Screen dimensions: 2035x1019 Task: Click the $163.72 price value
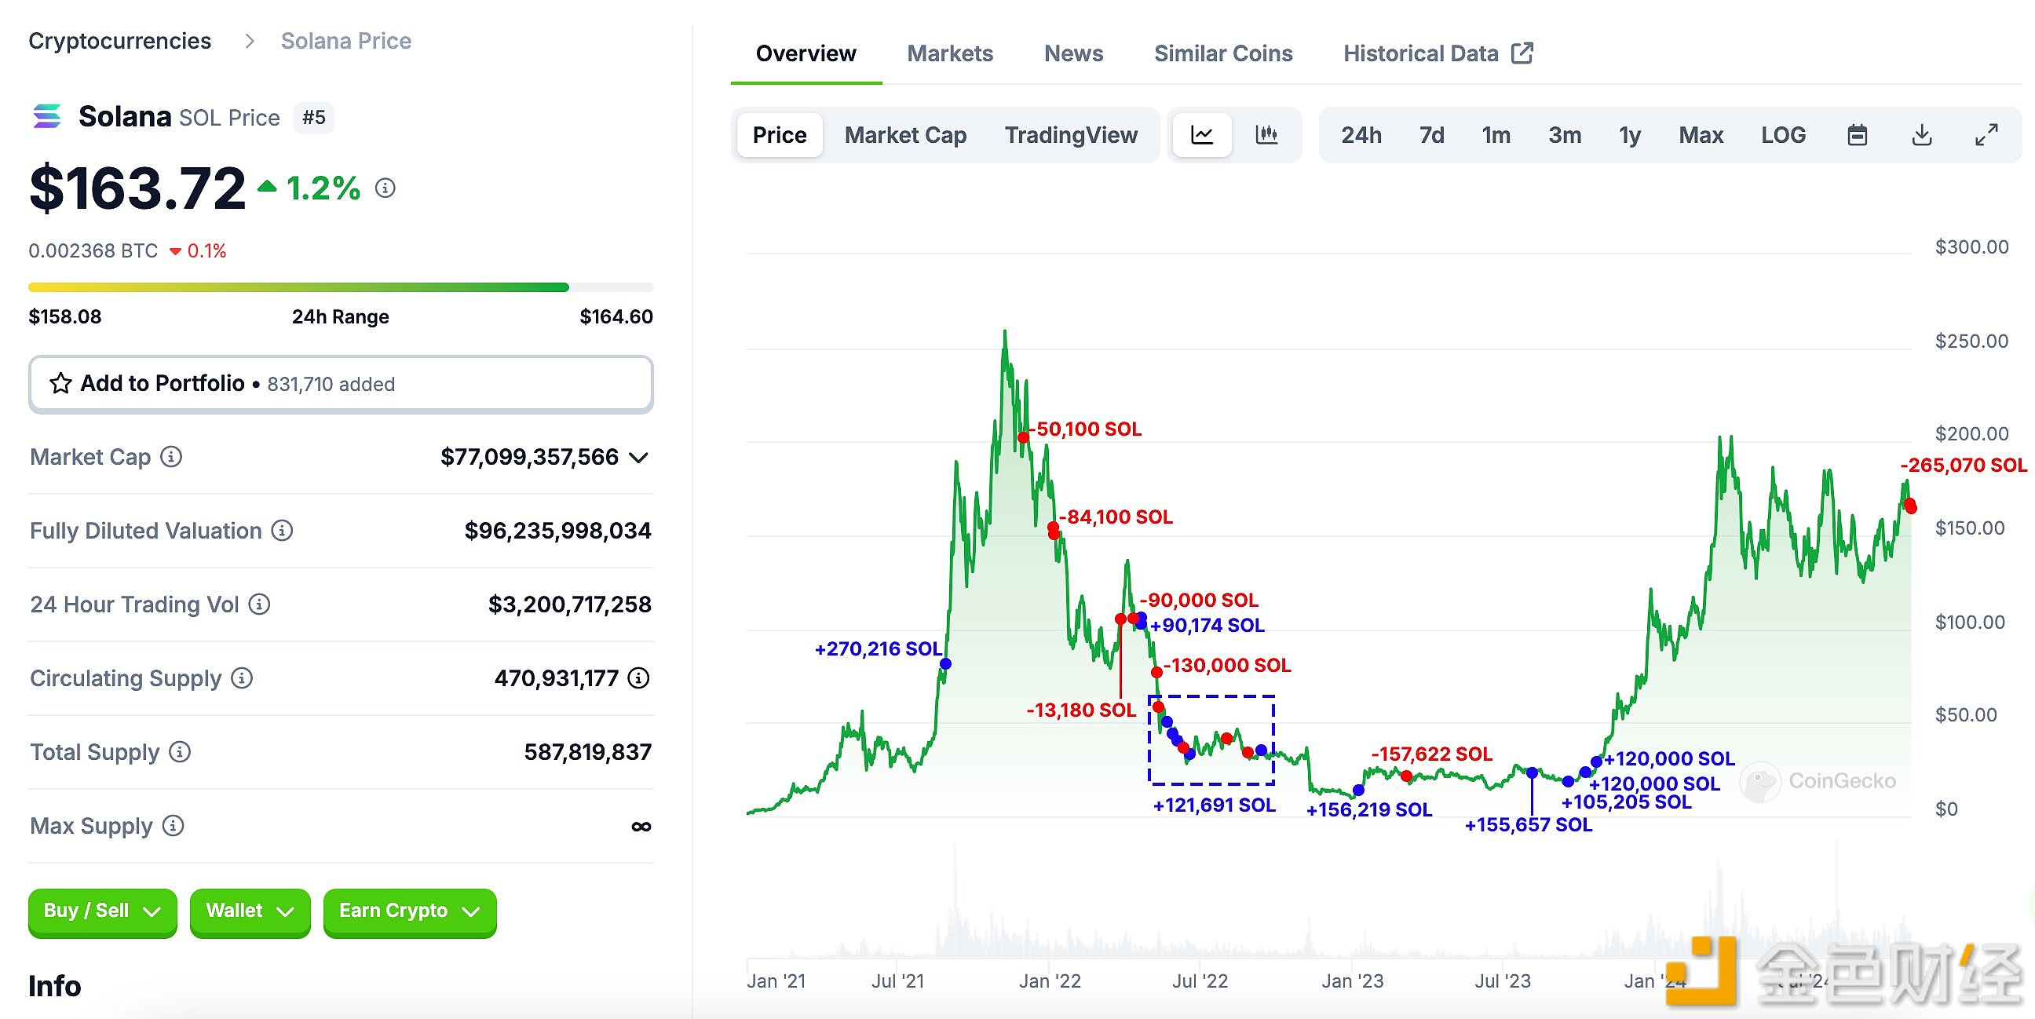(x=137, y=188)
